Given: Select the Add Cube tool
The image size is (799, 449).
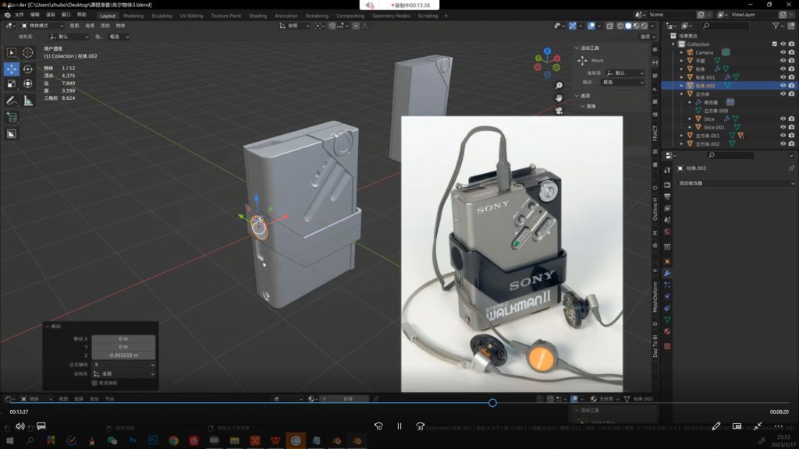Looking at the screenshot, I should (x=12, y=117).
